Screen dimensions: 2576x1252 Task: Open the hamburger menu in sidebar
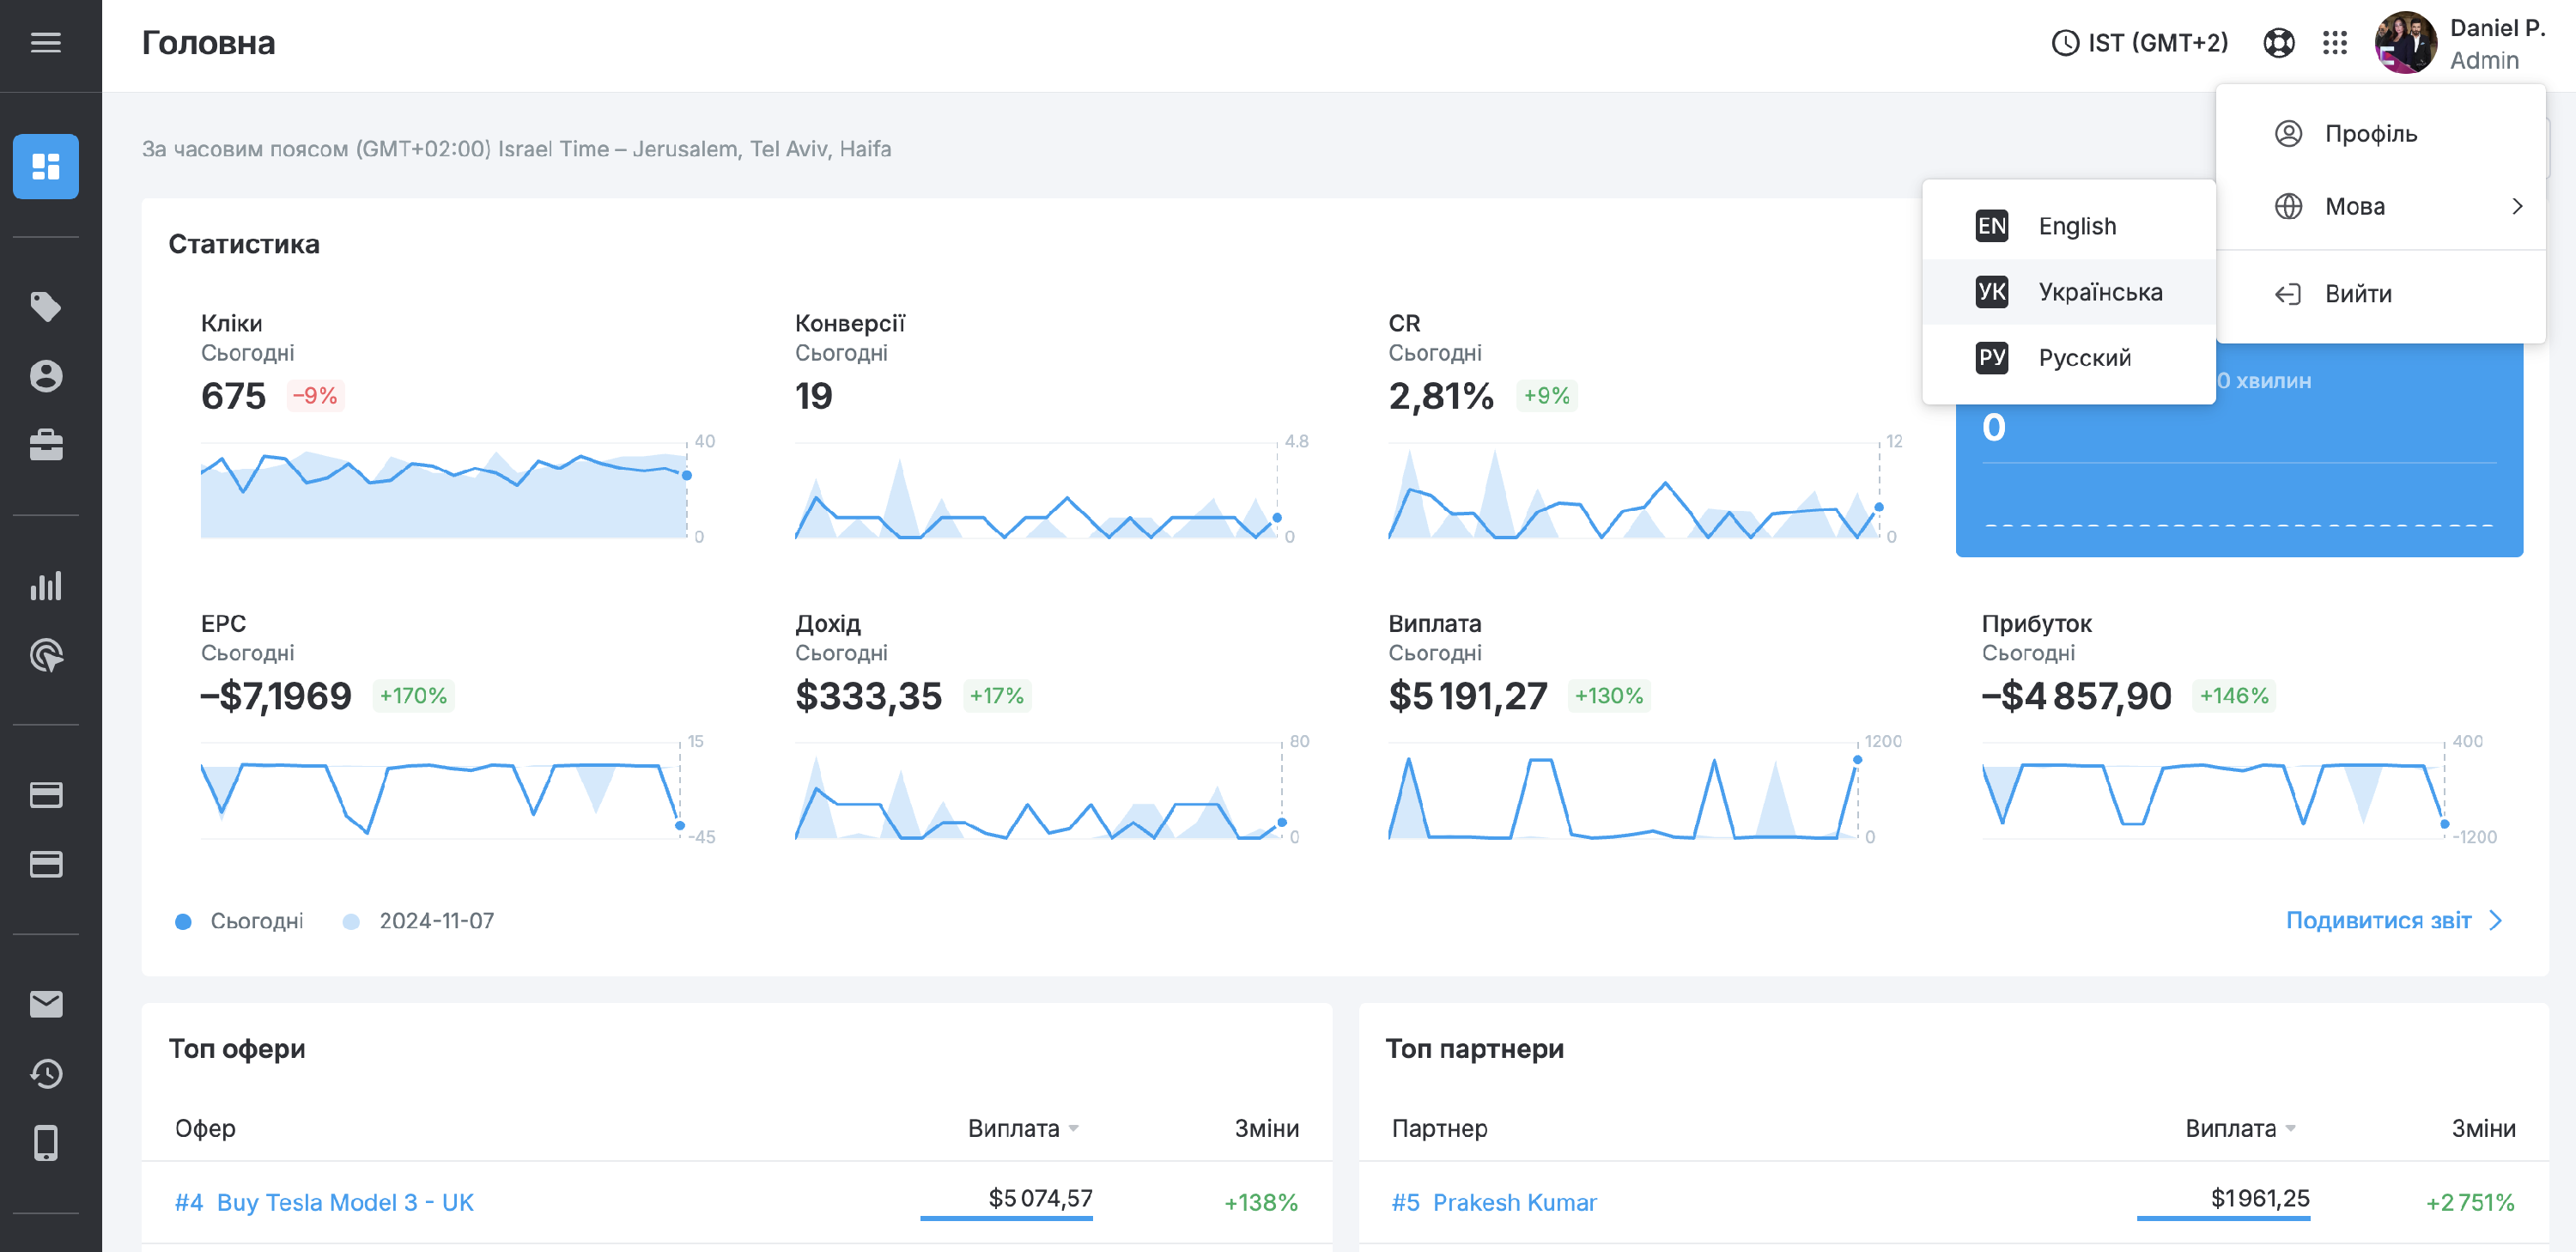tap(46, 43)
